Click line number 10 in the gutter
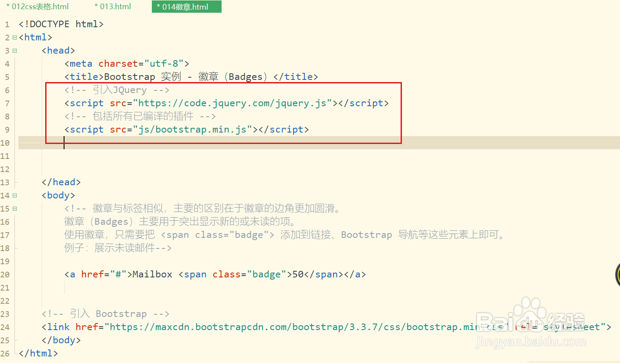 [5, 143]
